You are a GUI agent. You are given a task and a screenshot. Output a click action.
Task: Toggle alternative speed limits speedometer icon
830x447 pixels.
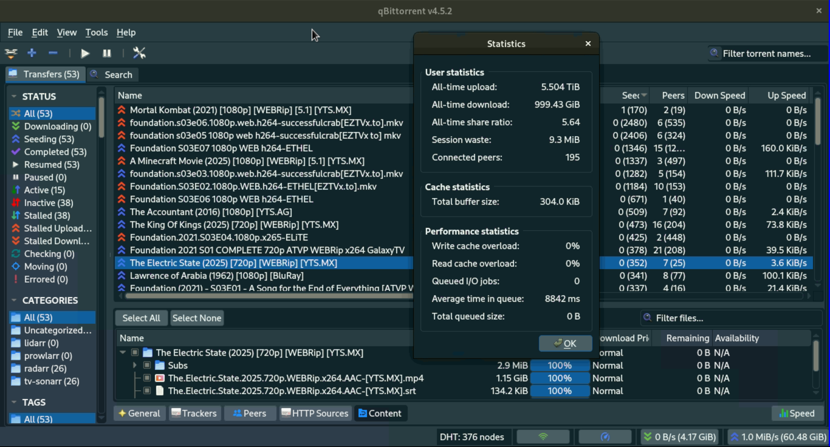605,437
